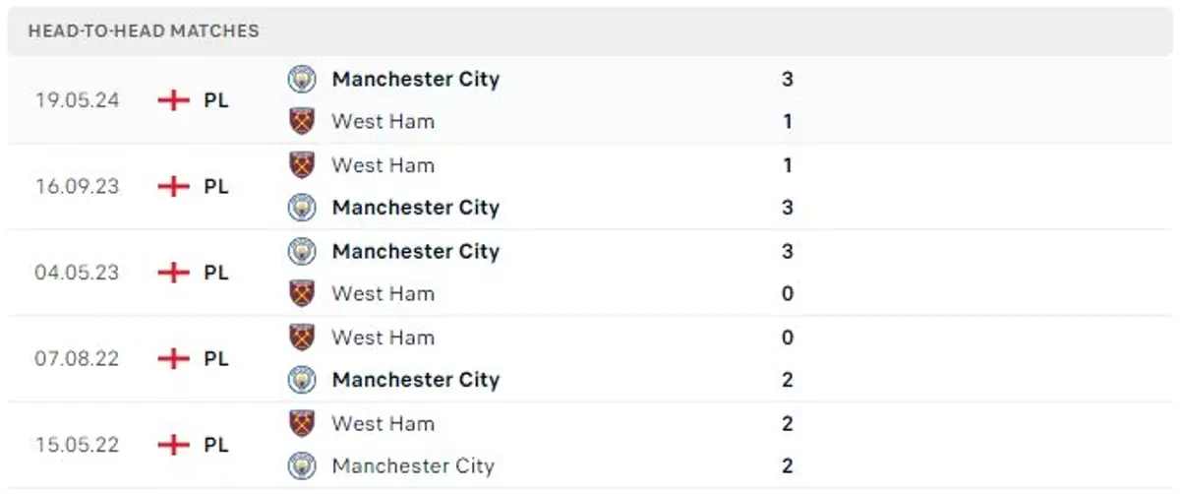This screenshot has height=494, width=1180.
Task: Open Manchester City team link in 07.08.22 match
Action: tap(415, 380)
